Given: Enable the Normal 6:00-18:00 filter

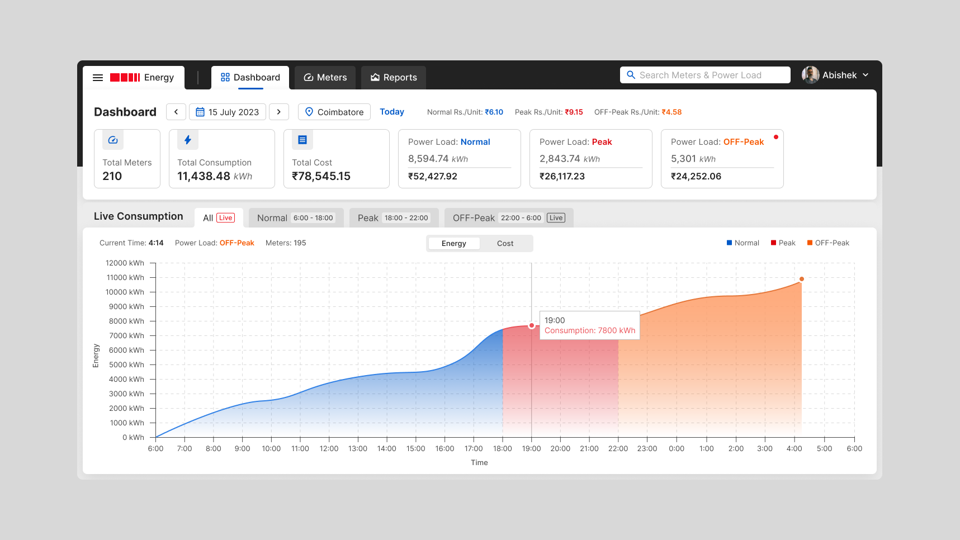Looking at the screenshot, I should [296, 217].
